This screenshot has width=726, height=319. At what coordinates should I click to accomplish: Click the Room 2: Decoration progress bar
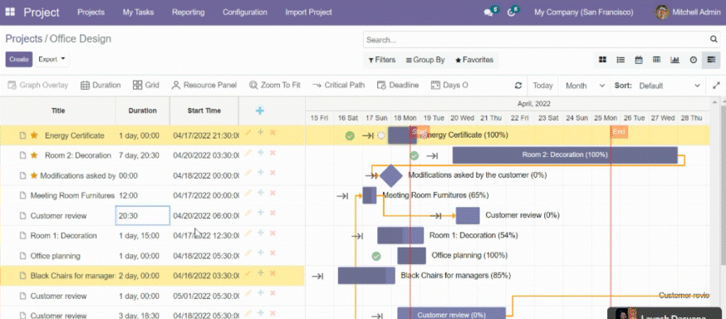click(x=565, y=155)
